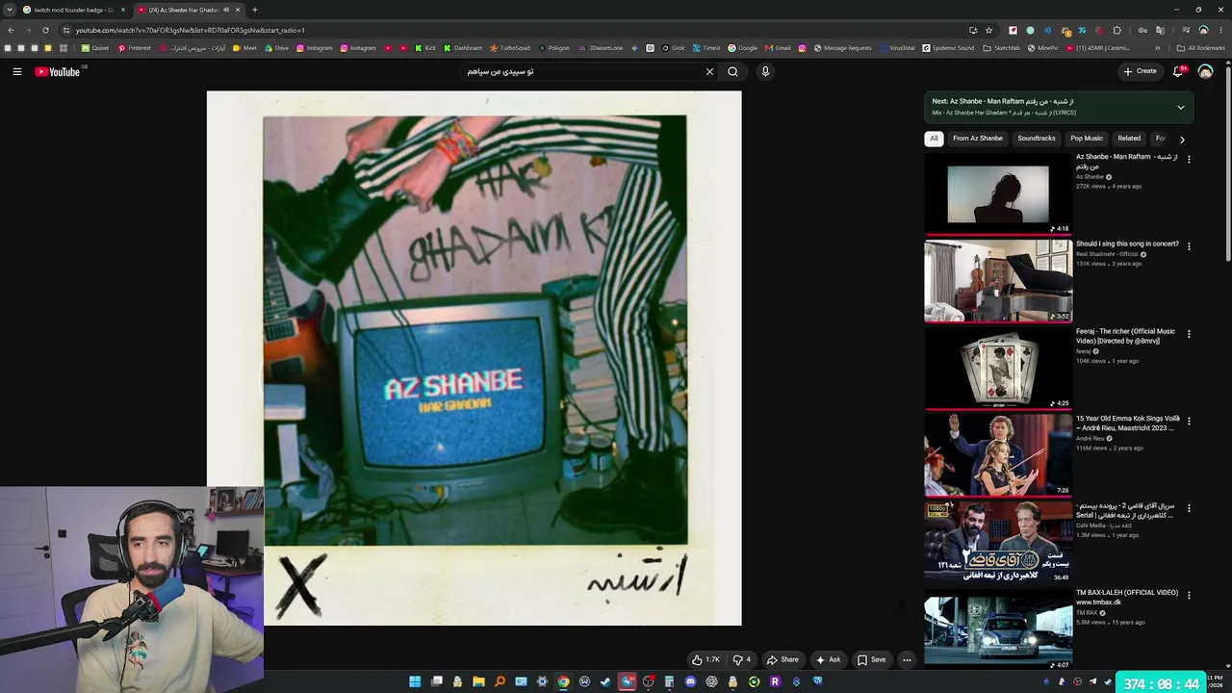Open the TM BAX-LALEH video title
1232x693 pixels.
coord(1127,598)
